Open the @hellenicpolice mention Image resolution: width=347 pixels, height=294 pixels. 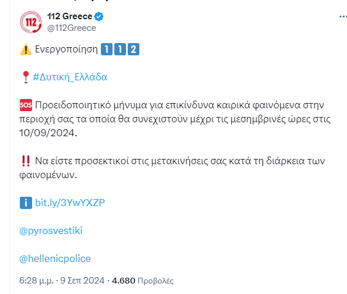click(55, 258)
